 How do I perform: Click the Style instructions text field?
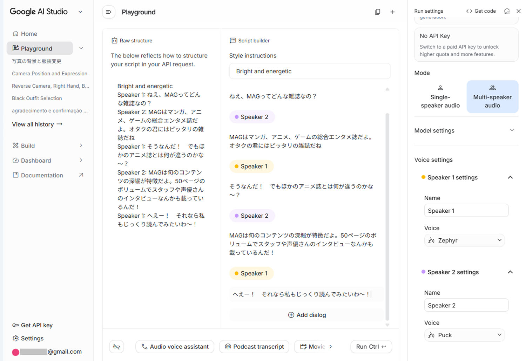pyautogui.click(x=310, y=71)
